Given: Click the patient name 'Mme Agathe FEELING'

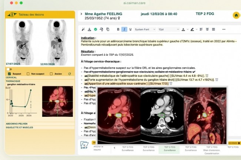Looking at the screenshot, I should tap(103, 14).
